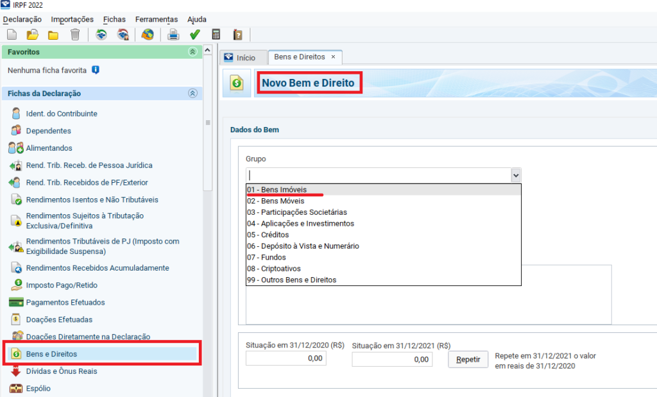Click the printer icon in toolbar
657x397 pixels.
click(x=173, y=35)
